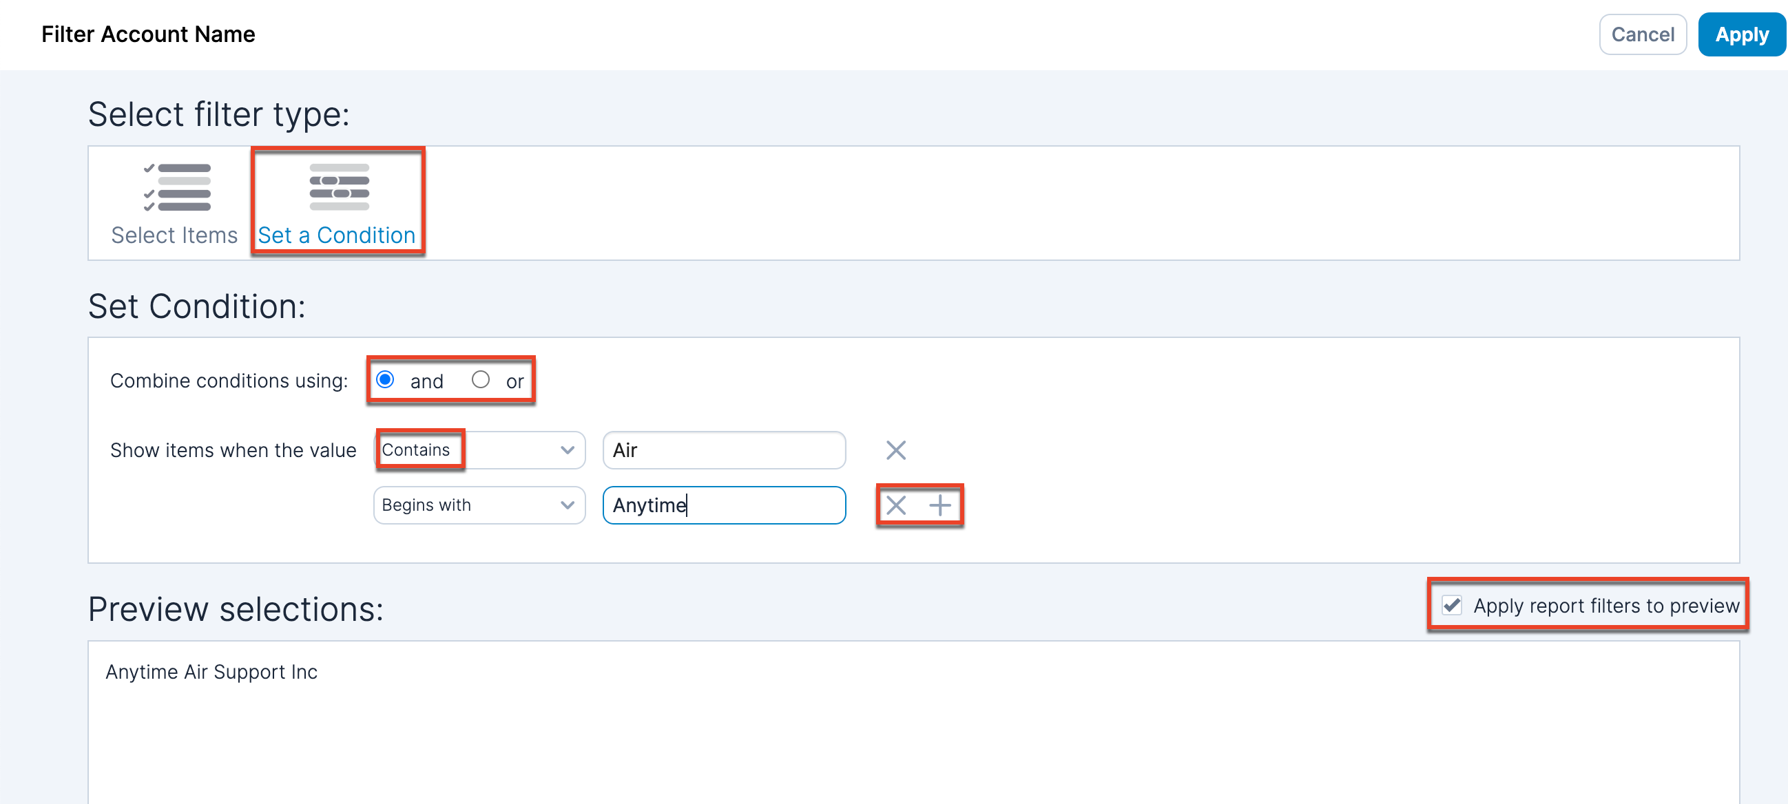Open the 'Contains' operator dropdown
This screenshot has width=1788, height=804.
(479, 450)
